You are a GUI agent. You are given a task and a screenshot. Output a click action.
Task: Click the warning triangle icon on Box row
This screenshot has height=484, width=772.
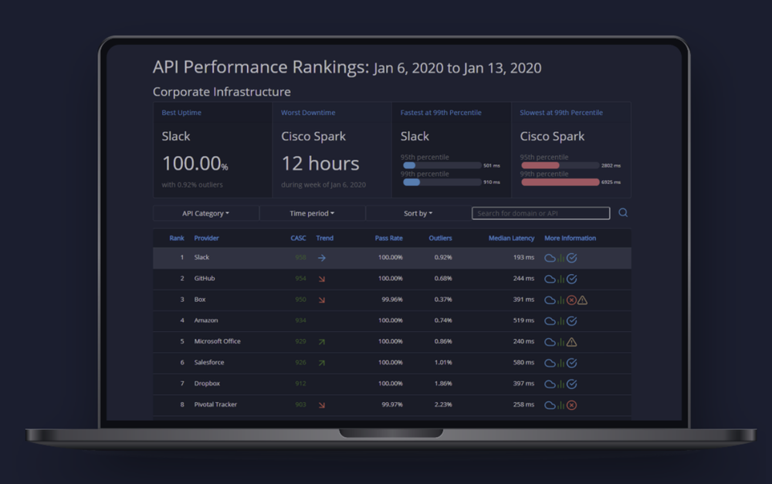click(x=582, y=300)
